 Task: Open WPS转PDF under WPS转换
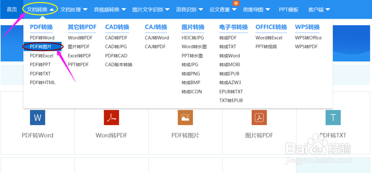tap(306, 47)
